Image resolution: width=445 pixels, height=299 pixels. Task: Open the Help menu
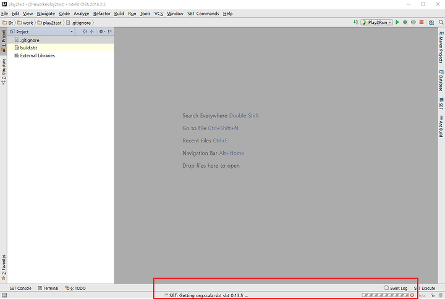pyautogui.click(x=227, y=14)
